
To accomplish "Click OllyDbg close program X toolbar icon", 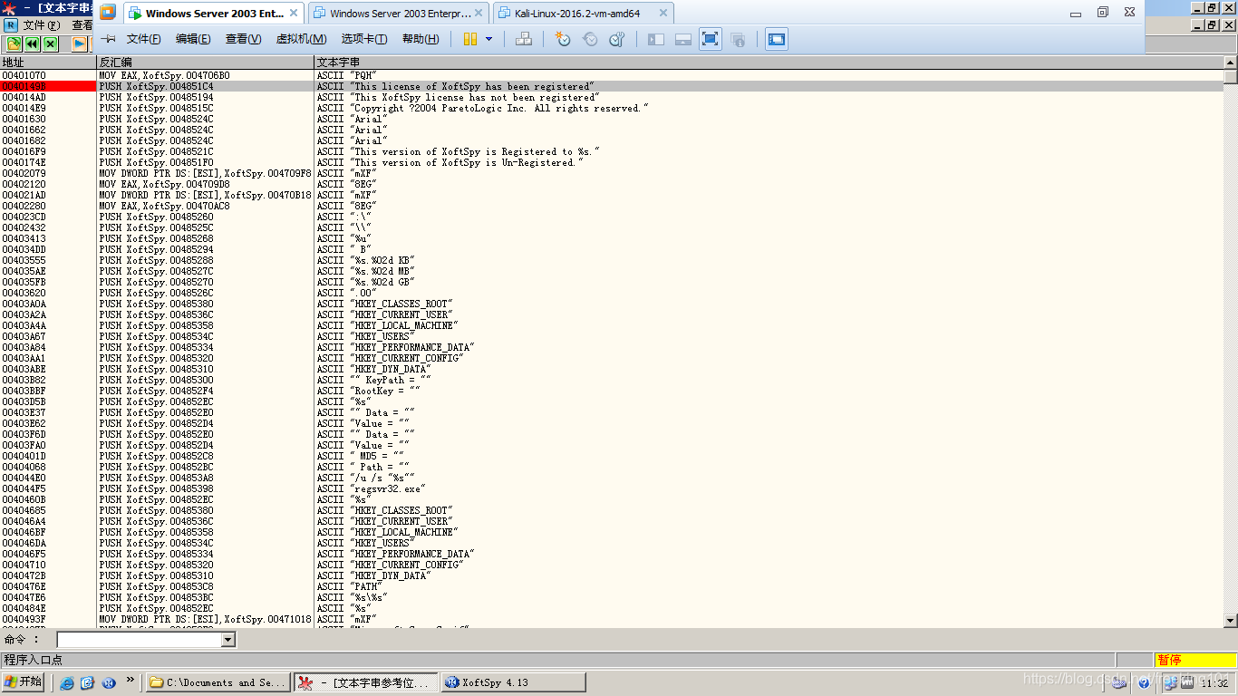I will point(51,43).
